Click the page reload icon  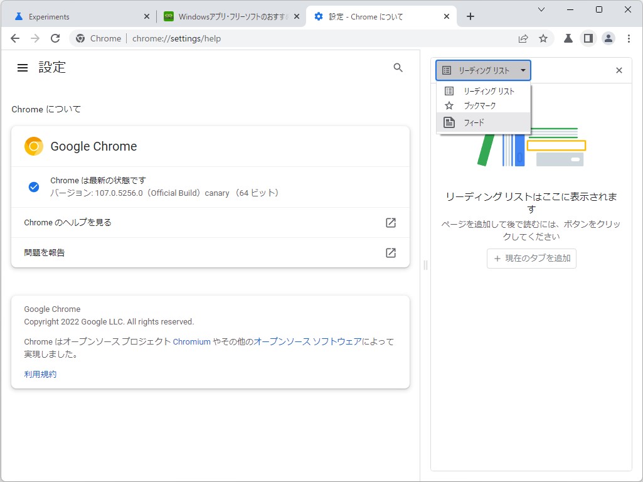pos(55,38)
